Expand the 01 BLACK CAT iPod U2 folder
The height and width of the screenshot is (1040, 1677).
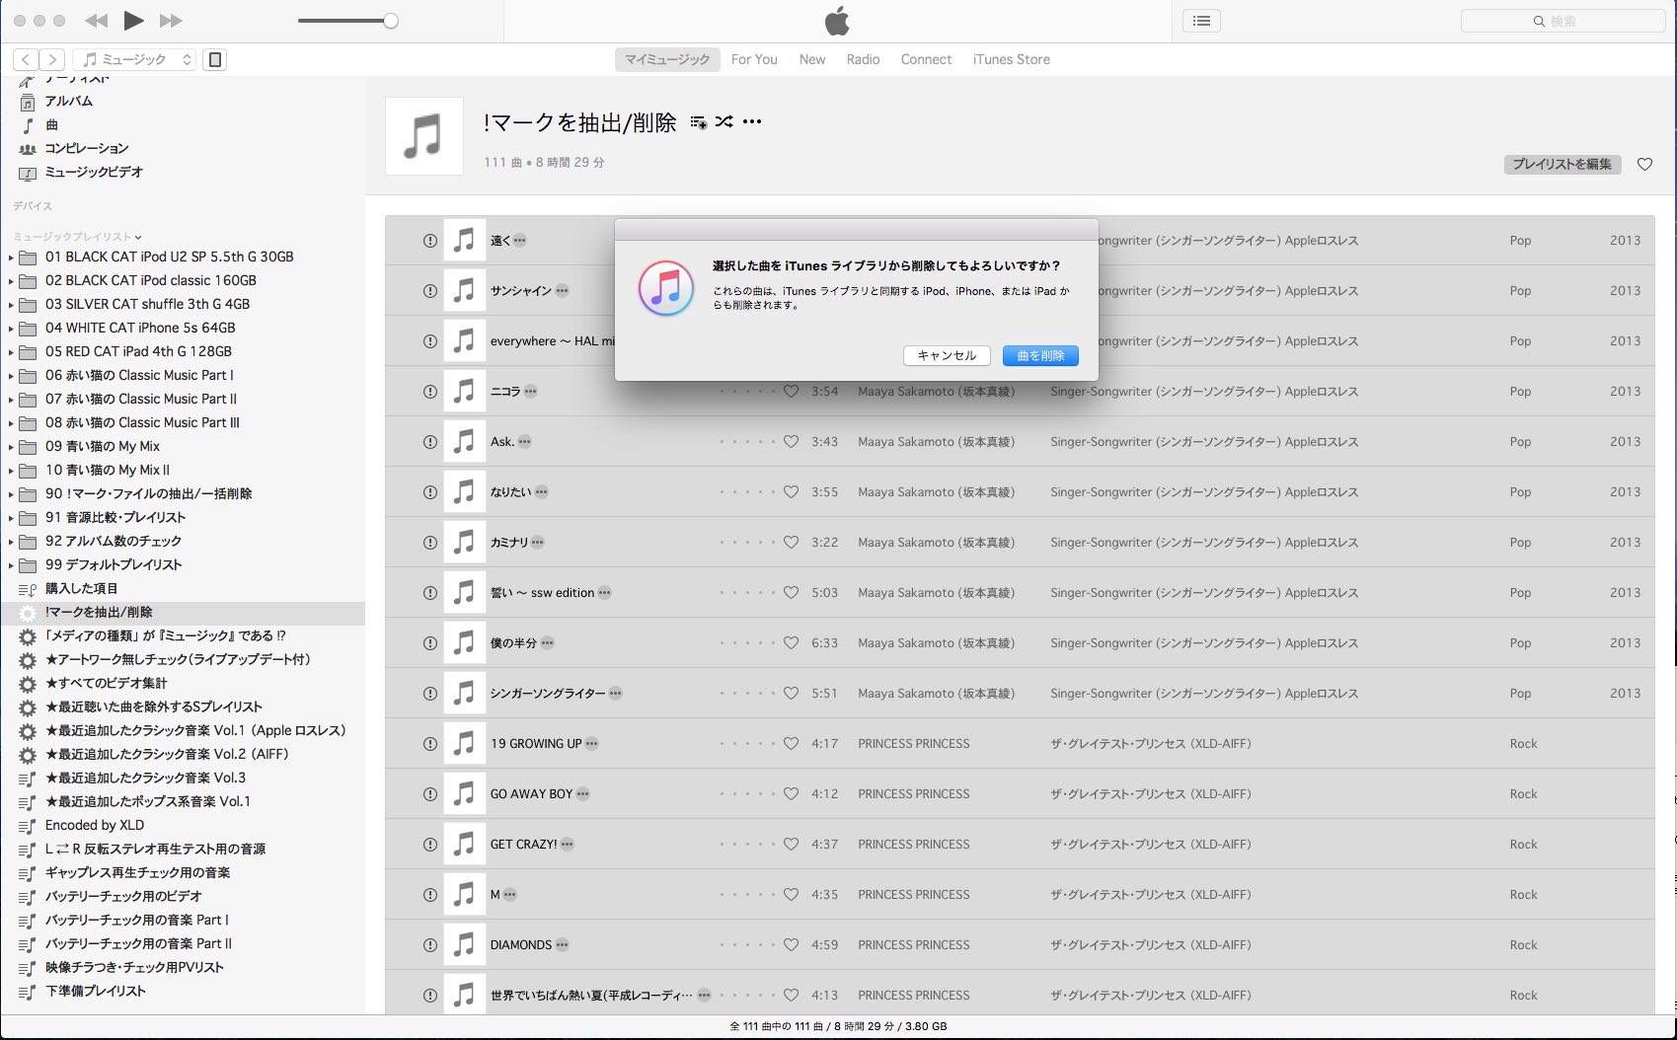[11, 258]
